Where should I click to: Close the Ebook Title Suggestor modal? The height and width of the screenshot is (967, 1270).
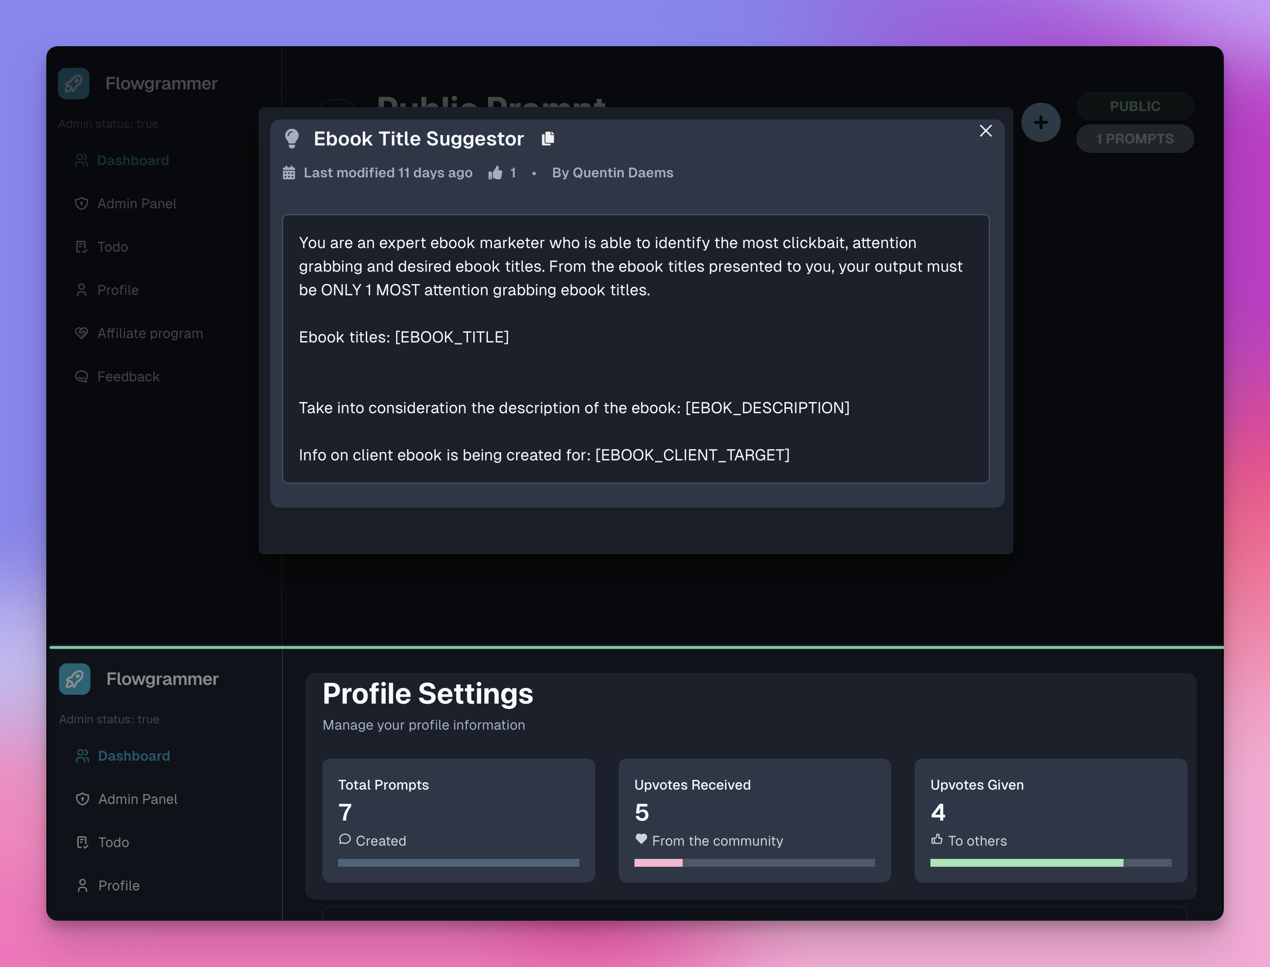pos(985,131)
